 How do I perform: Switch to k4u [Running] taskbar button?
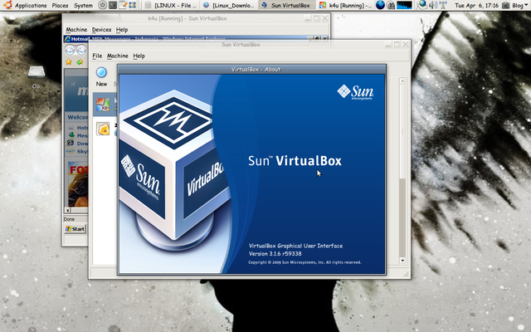346,5
